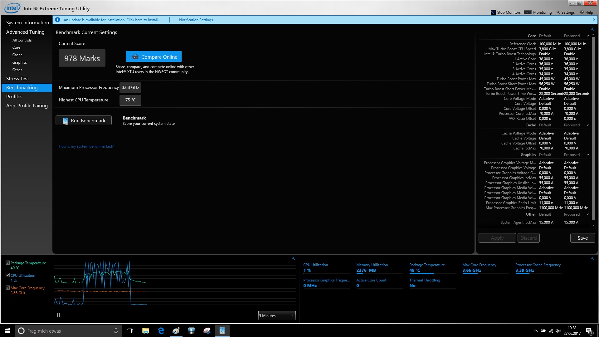Viewport: 599px width, 337px height.
Task: Click wrench icon above settings panel
Action: pyautogui.click(x=592, y=29)
